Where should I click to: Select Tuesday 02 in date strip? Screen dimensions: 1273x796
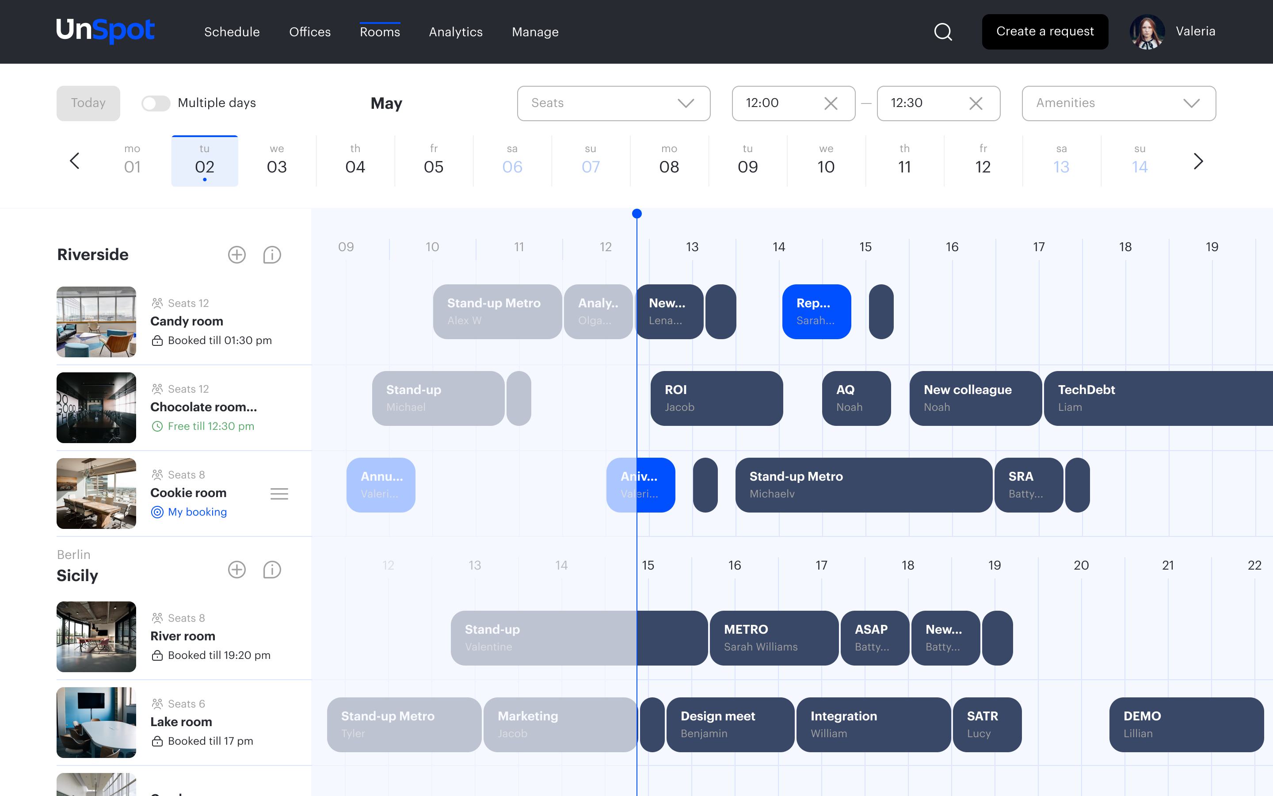(x=205, y=161)
